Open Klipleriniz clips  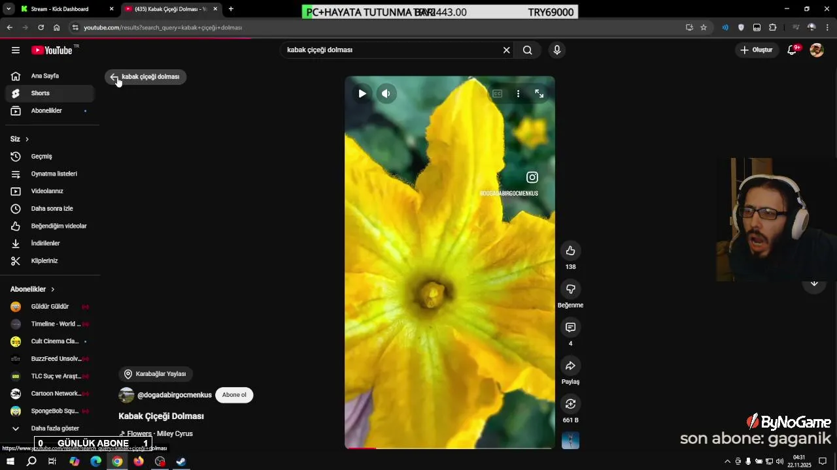pos(50,261)
